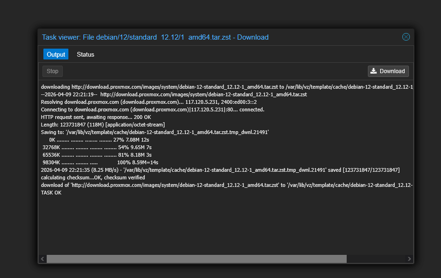
Task: Select the Output tab
Action: tap(56, 54)
